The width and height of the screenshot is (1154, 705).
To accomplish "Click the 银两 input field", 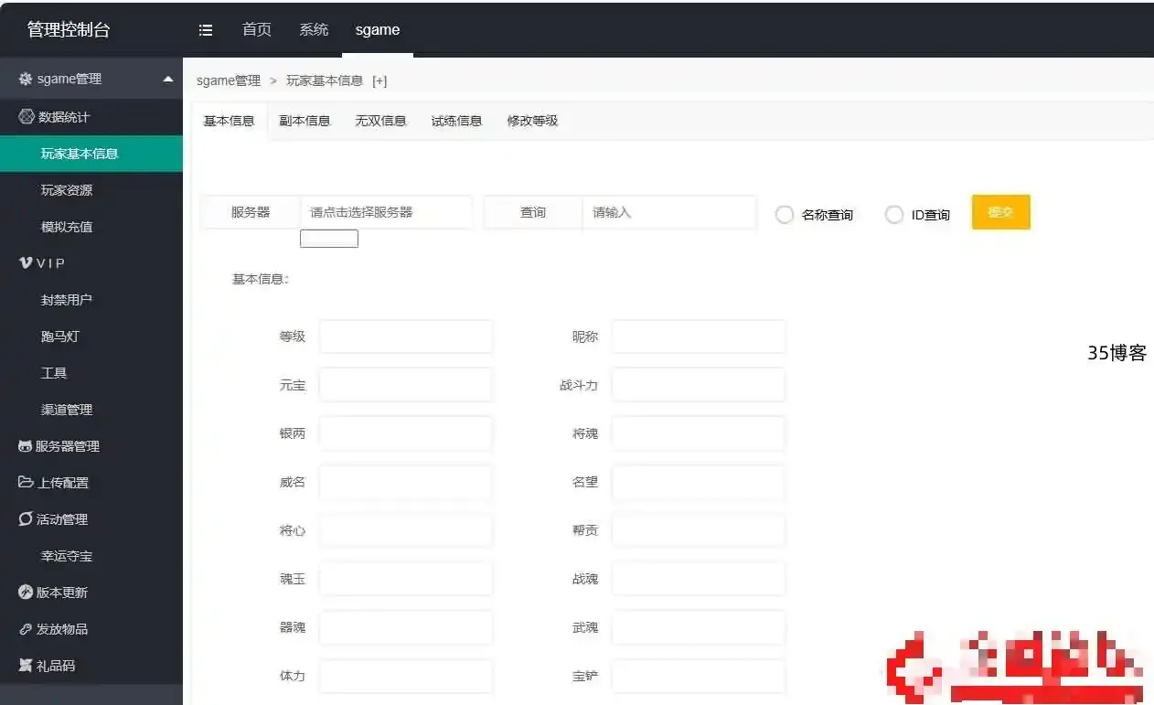I will [406, 433].
